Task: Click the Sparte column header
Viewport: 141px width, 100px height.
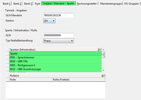Action: (55, 54)
